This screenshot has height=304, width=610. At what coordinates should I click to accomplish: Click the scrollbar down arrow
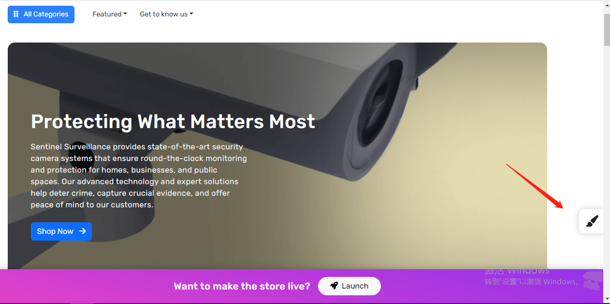pos(607,299)
